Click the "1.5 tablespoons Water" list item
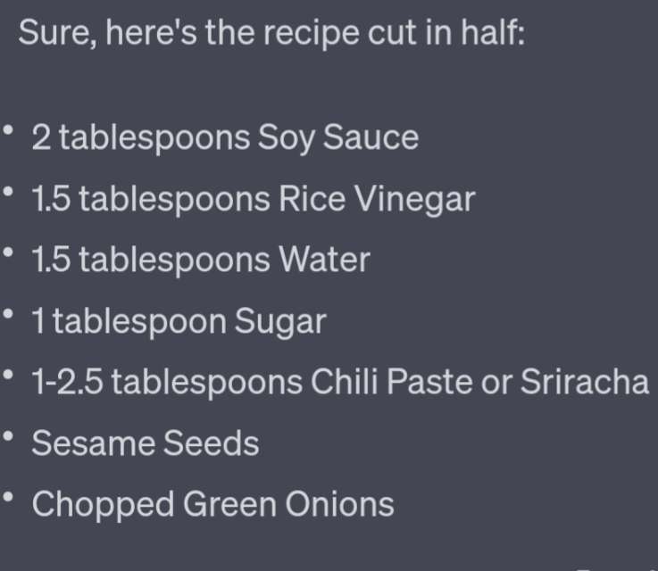658x571 pixels. 201,261
